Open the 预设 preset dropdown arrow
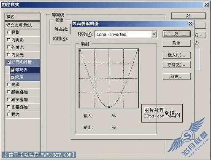 click(x=154, y=34)
